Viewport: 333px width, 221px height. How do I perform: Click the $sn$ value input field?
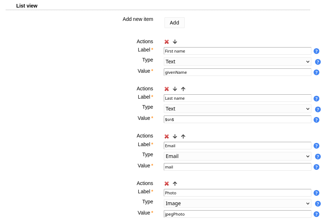[x=237, y=119]
